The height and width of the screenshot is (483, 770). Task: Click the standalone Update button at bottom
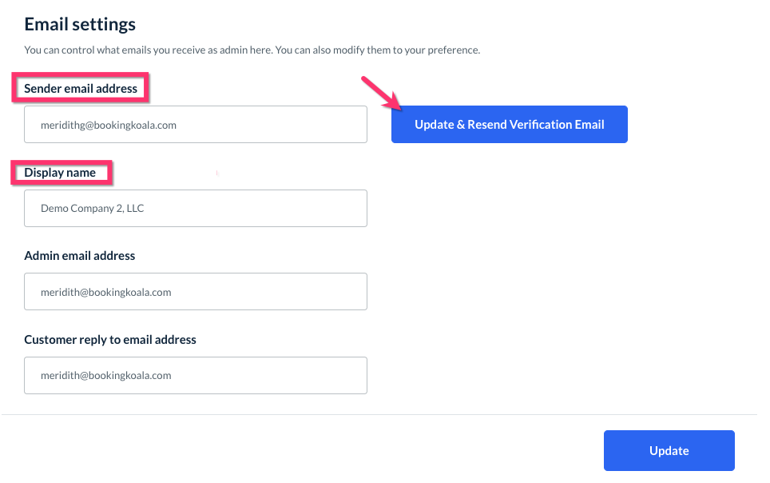pos(669,450)
